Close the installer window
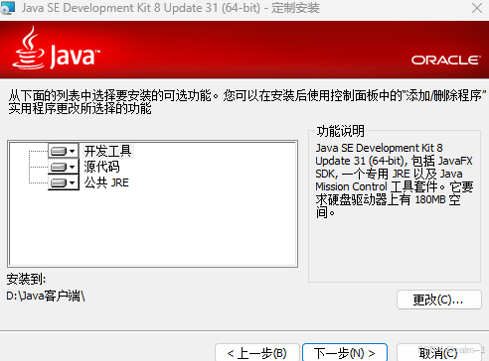Image resolution: width=489 pixels, height=361 pixels. point(477,8)
